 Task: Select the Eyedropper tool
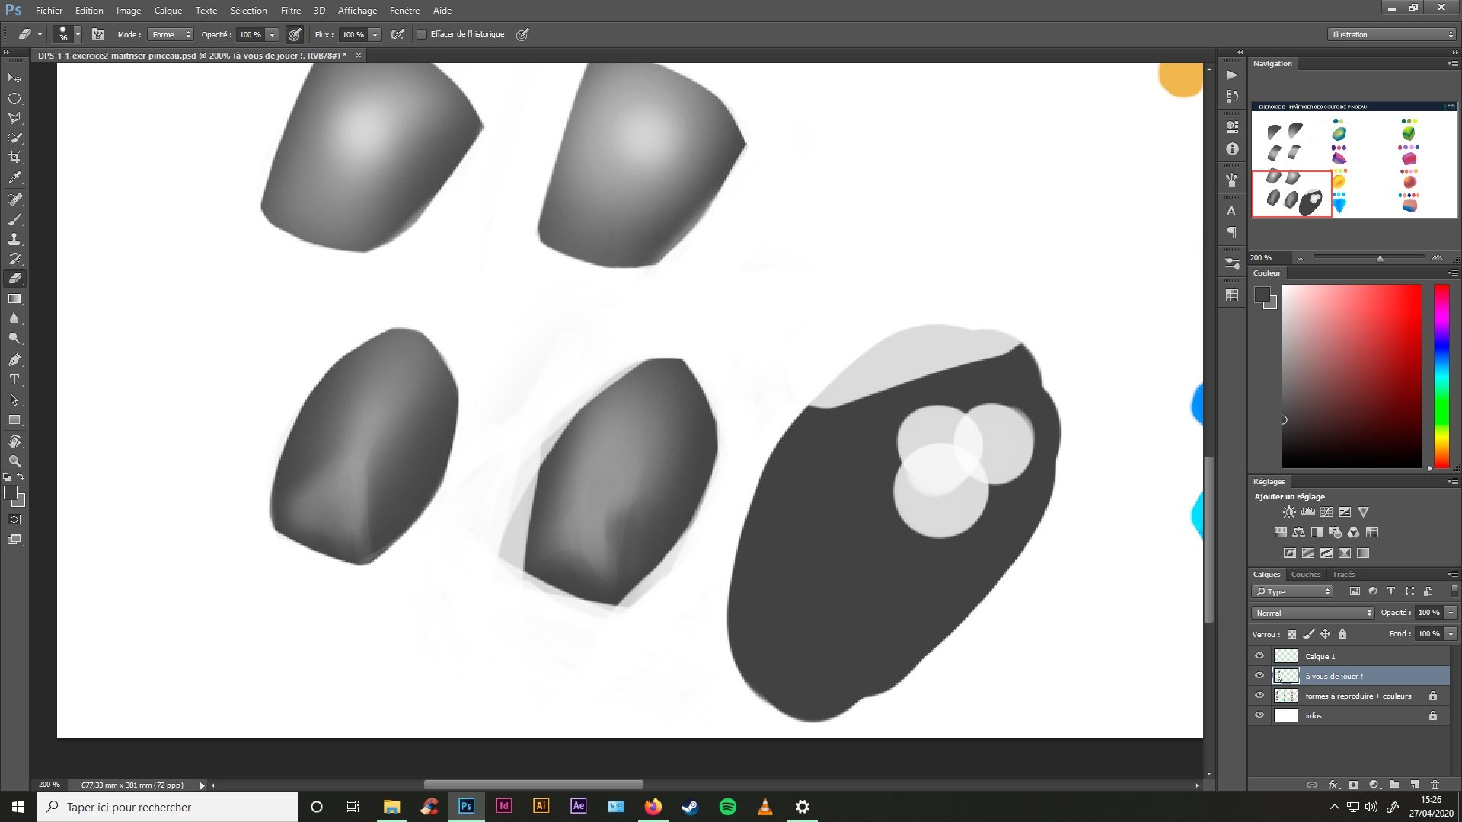tap(14, 178)
